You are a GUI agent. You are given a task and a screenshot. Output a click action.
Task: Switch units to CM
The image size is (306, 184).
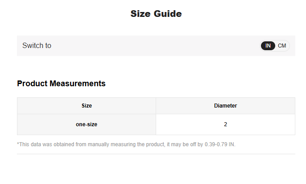point(282,46)
